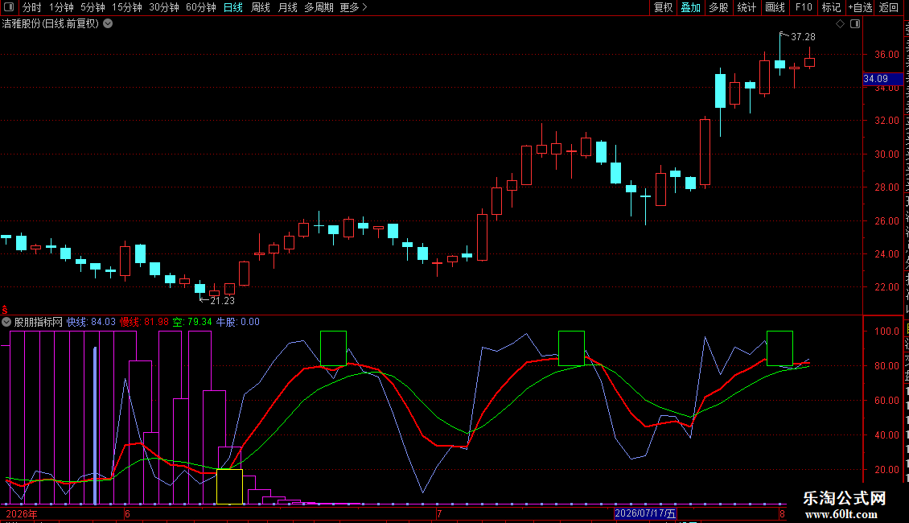
Task: Click the 21.23 low price label
Action: tap(223, 301)
